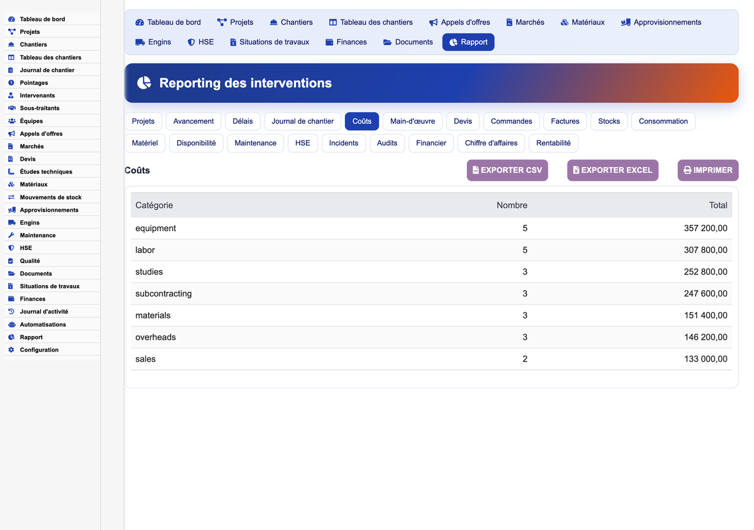Click the HSE shield icon in top navigation
This screenshot has height=530, width=754.
(191, 43)
